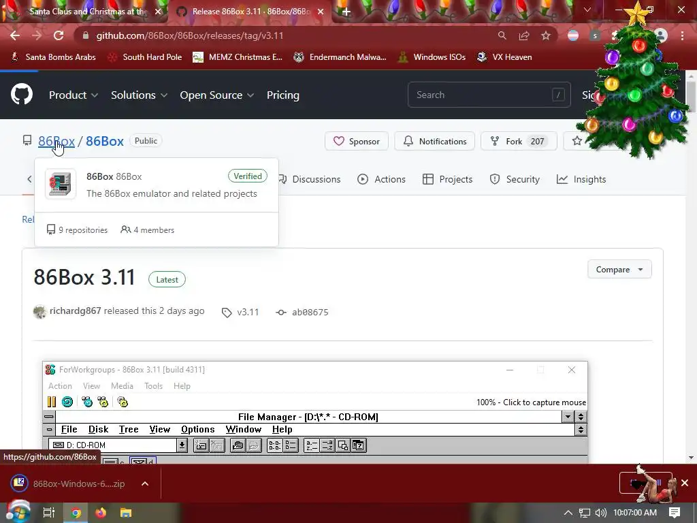Screen dimensions: 697x523
Task: Open volume control in system tray
Action: (600, 513)
